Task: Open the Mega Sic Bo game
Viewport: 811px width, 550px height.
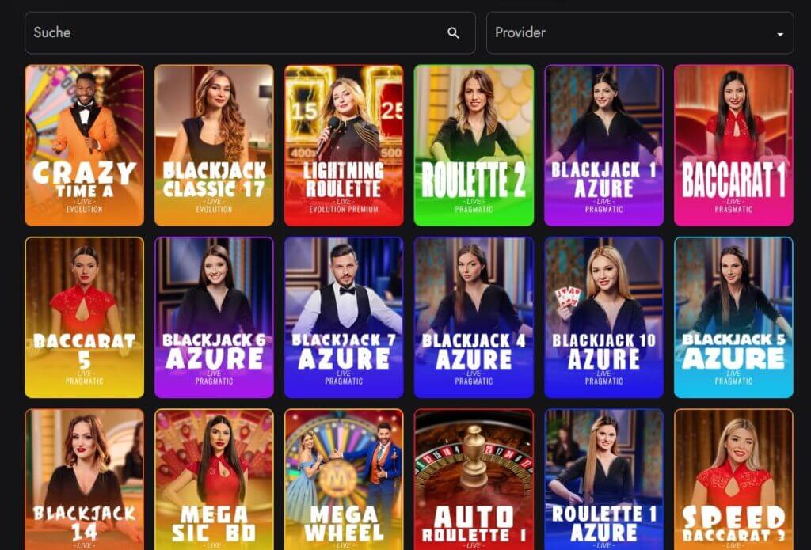Action: (214, 480)
